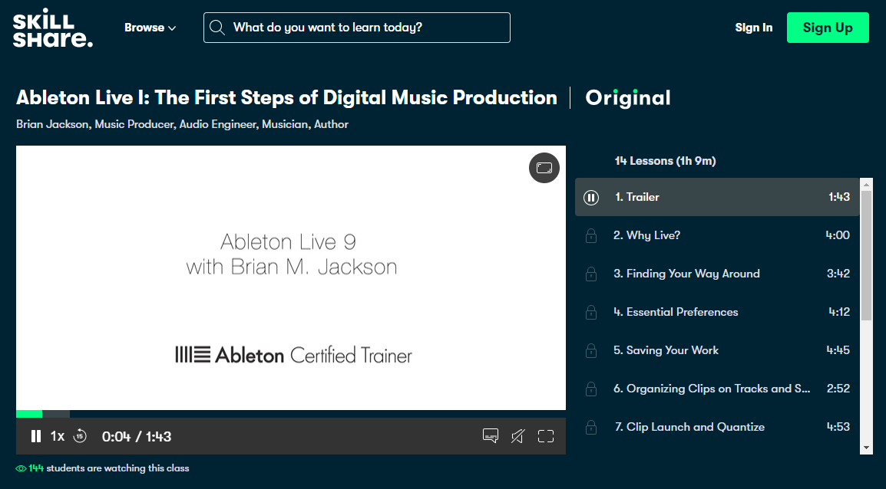This screenshot has width=886, height=489.
Task: Click the Skillshare logo
Action: click(x=51, y=27)
